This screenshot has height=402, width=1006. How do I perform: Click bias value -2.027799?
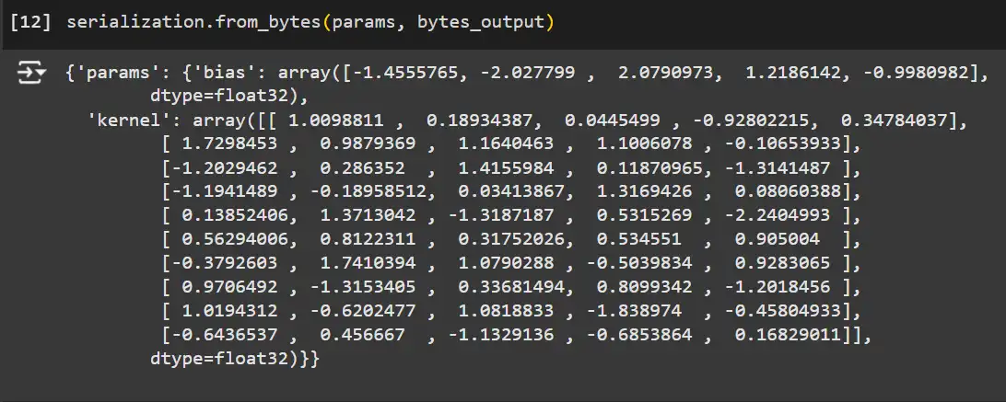click(528, 73)
